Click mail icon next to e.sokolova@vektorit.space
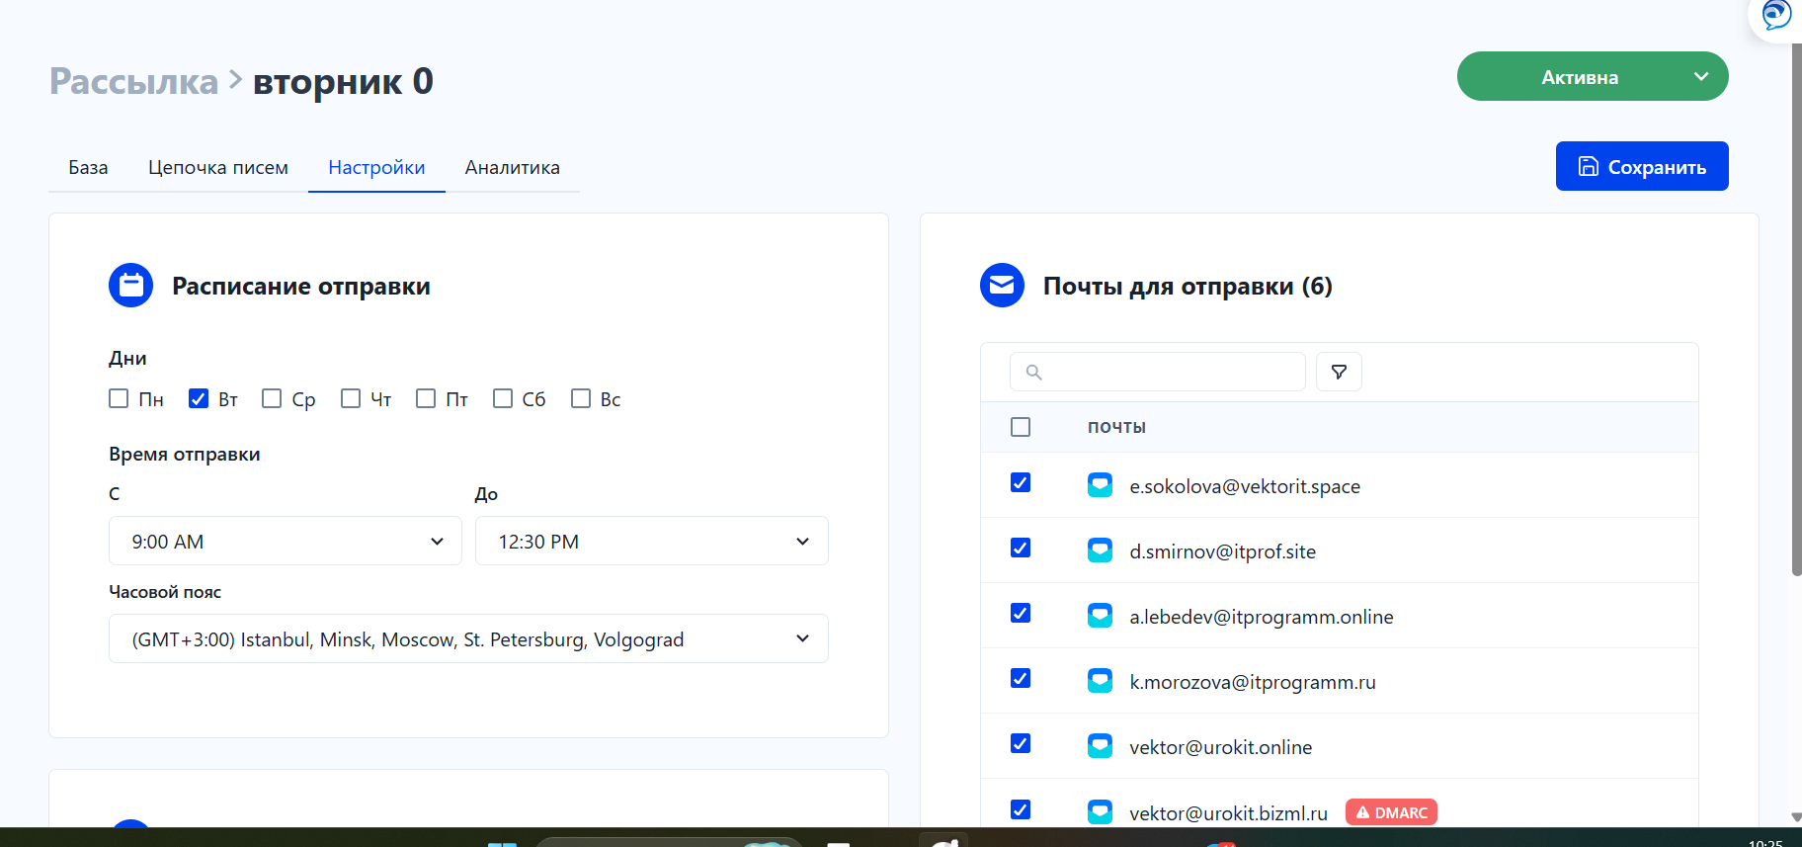Image resolution: width=1802 pixels, height=847 pixels. click(x=1100, y=485)
